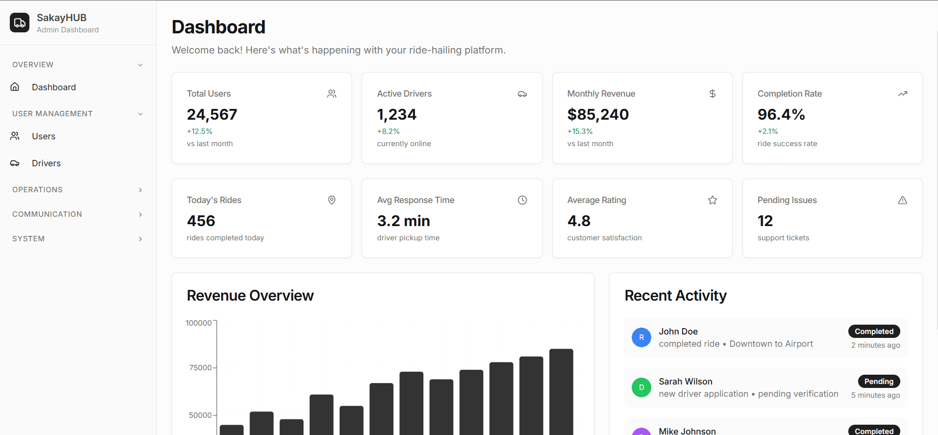Screen dimensions: 938x435
Task: Click the dollar icon on Monthly Revenue card
Action: point(713,94)
